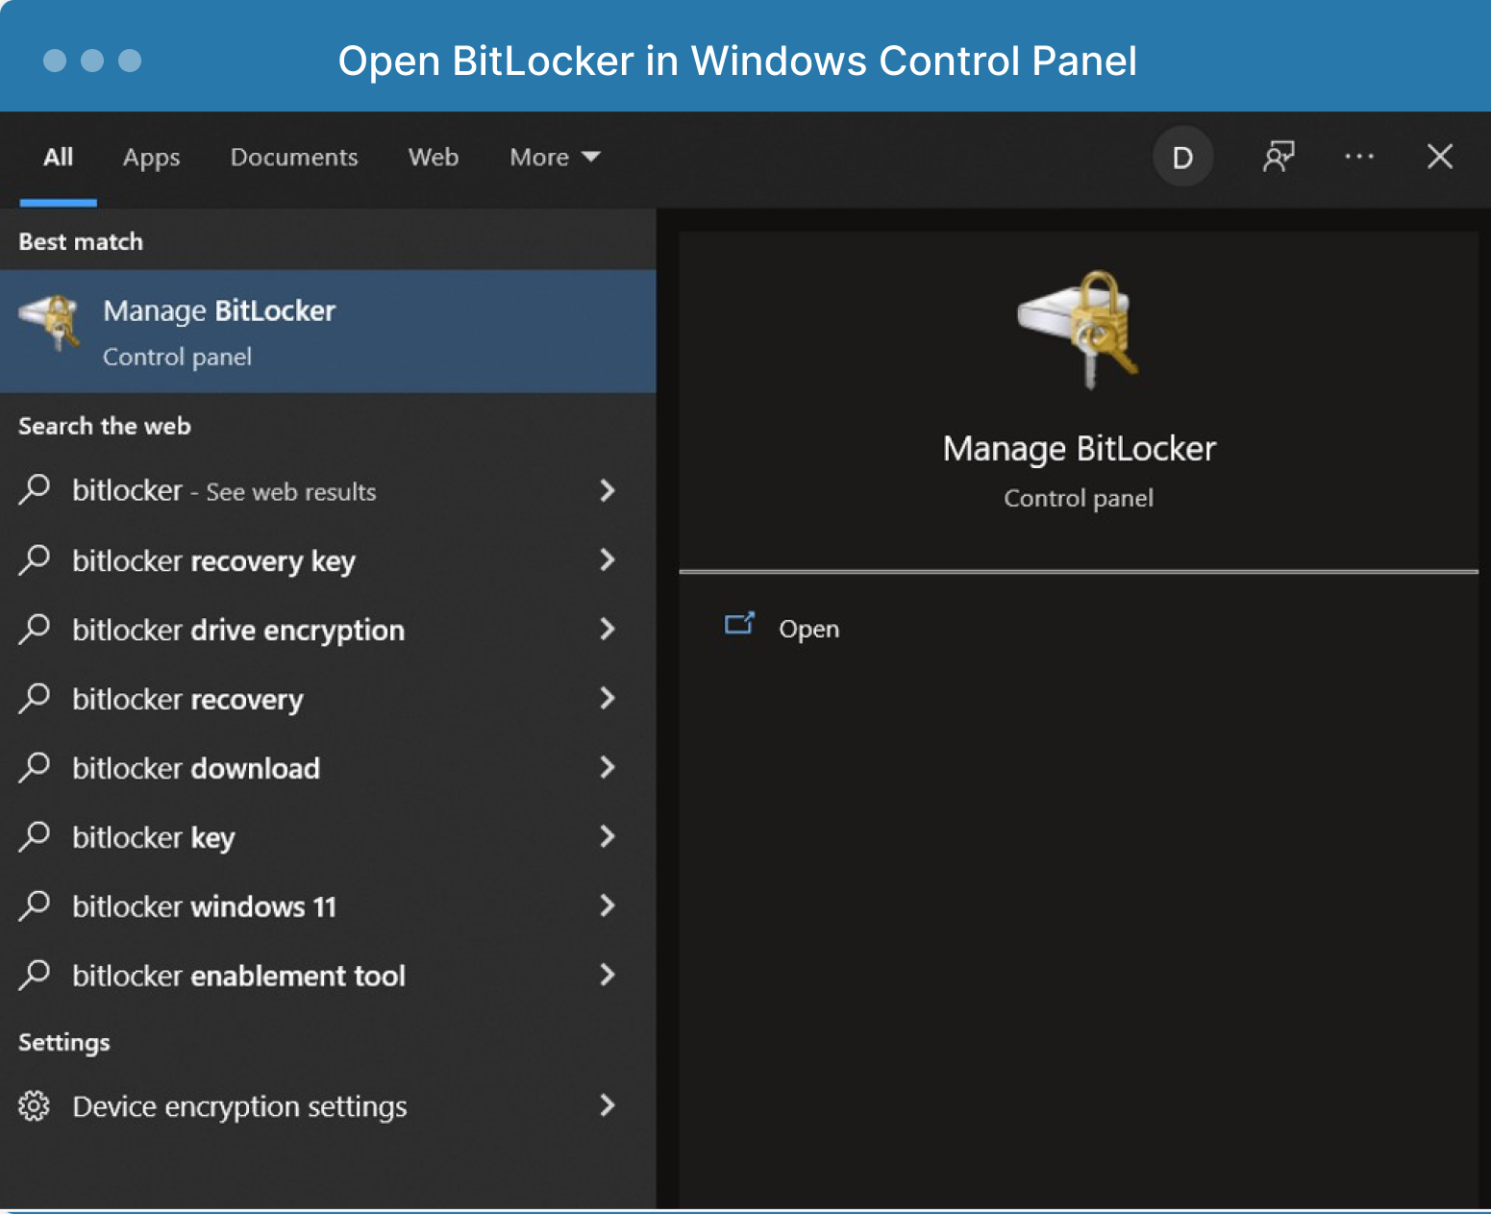Expand the 'bitlocker - See web results' chevron

[607, 490]
